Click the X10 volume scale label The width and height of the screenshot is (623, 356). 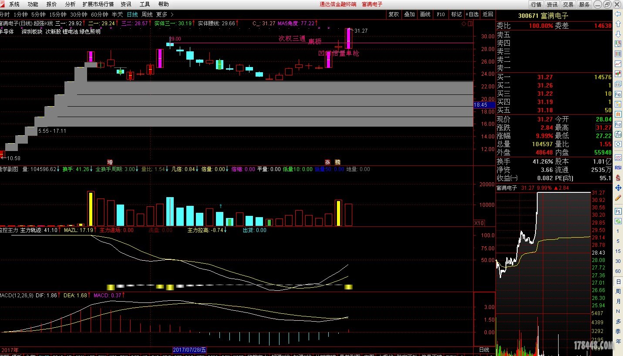479,223
